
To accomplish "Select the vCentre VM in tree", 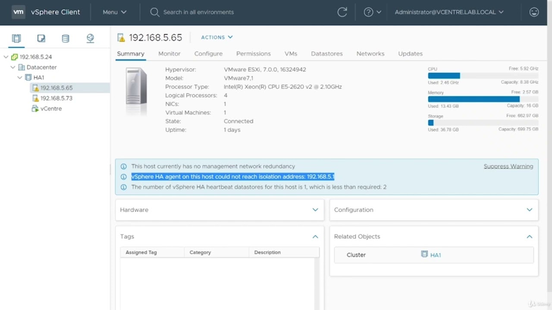I will coord(51,108).
